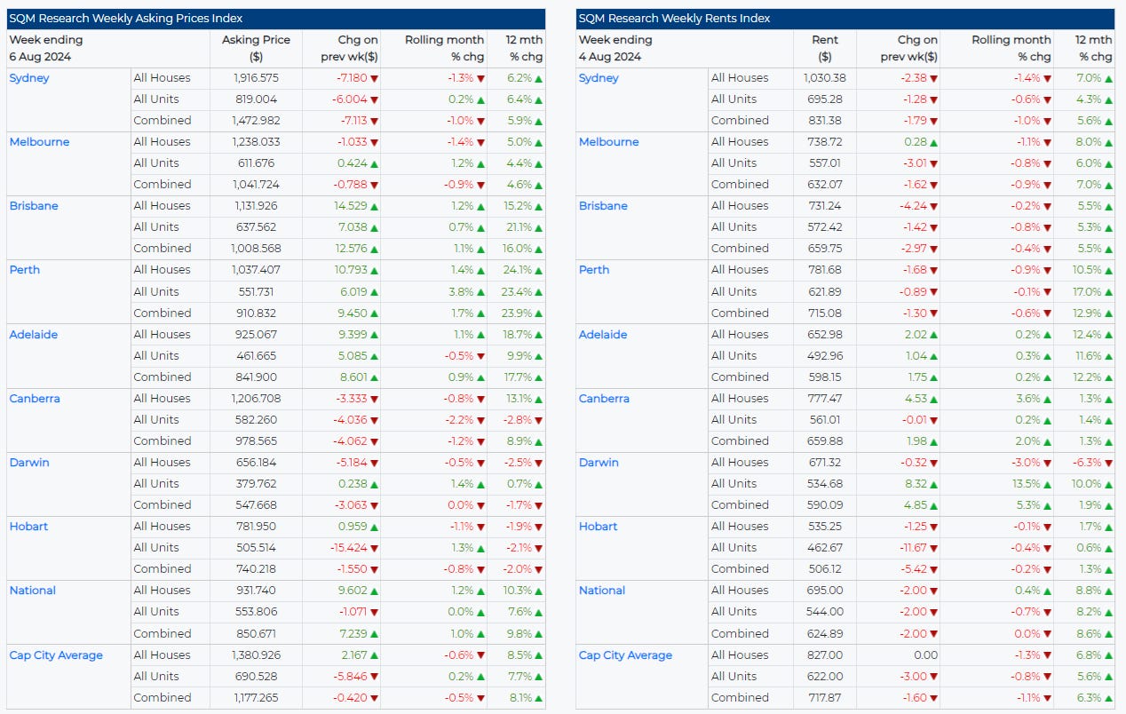The width and height of the screenshot is (1126, 714).
Task: Click the 'Week ending 6 Aug 2024' header
Action: 45,49
